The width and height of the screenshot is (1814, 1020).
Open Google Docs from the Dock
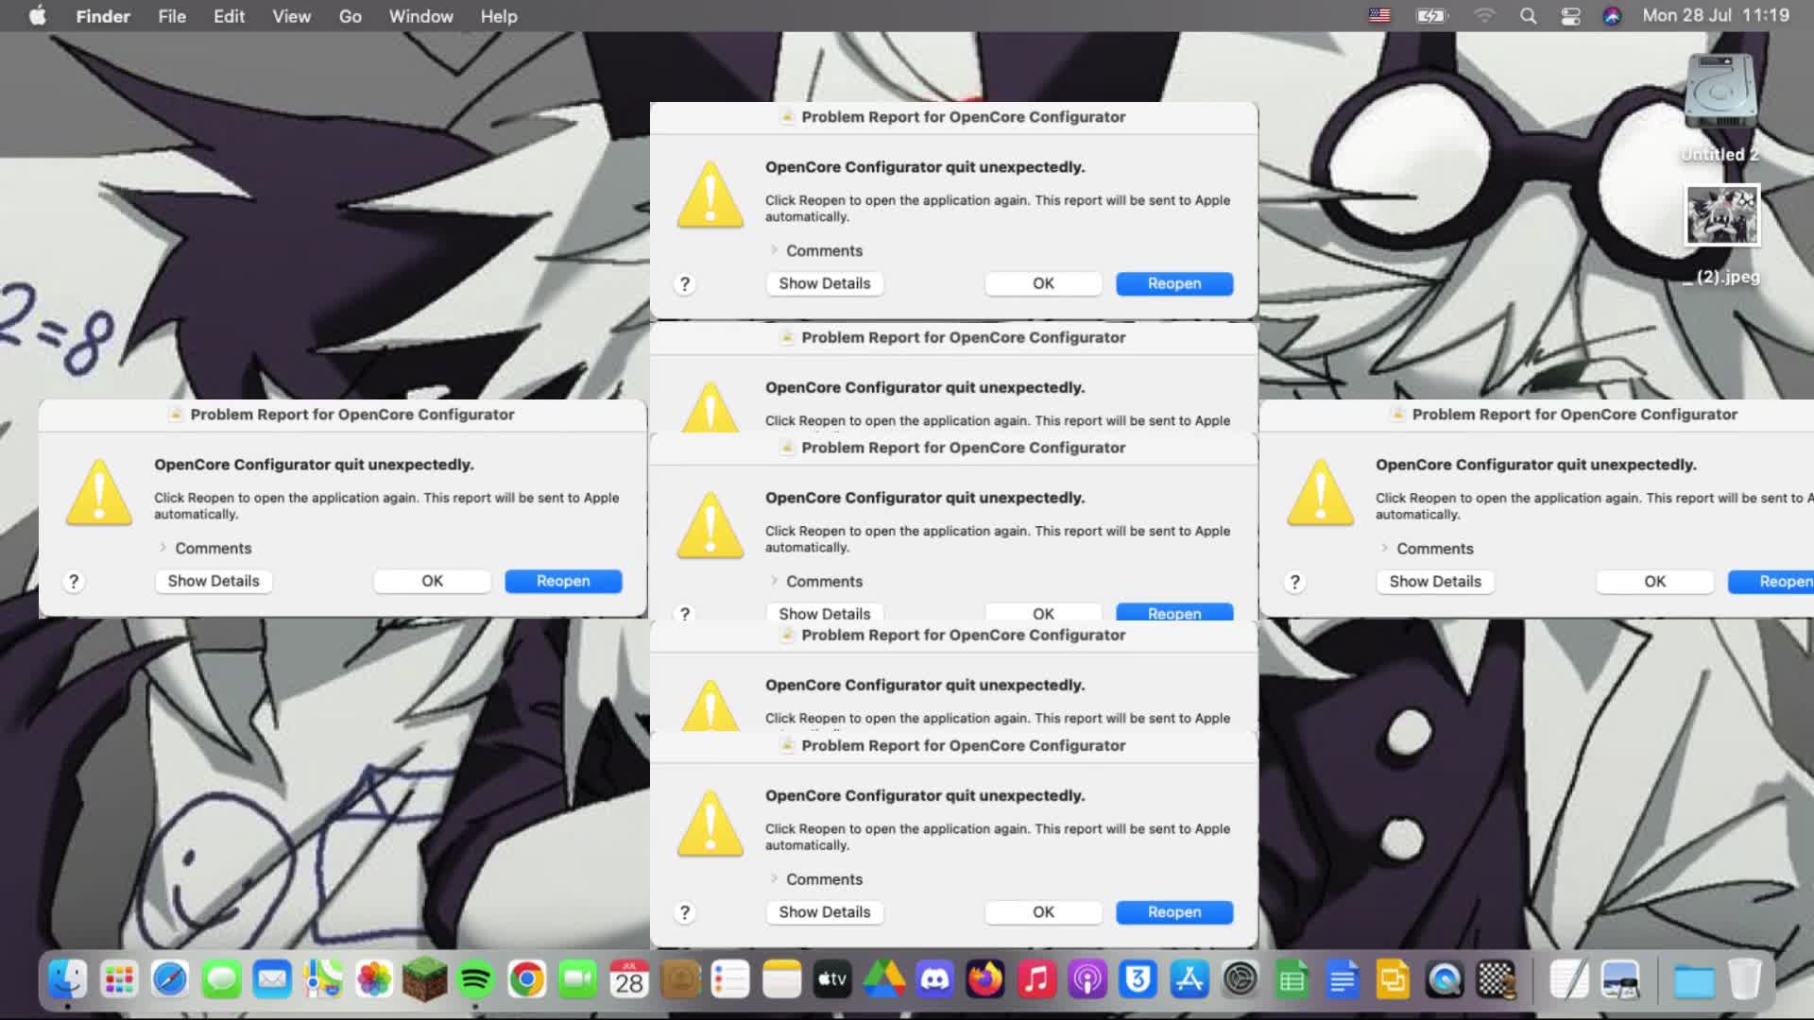pyautogui.click(x=1343, y=979)
